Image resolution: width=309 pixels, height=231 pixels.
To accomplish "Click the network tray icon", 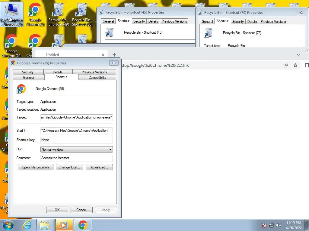I will coord(271,225).
